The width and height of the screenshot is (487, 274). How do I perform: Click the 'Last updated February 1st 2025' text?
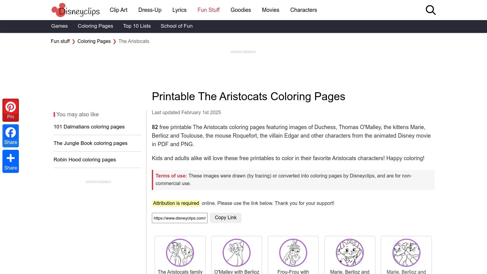coord(186,113)
